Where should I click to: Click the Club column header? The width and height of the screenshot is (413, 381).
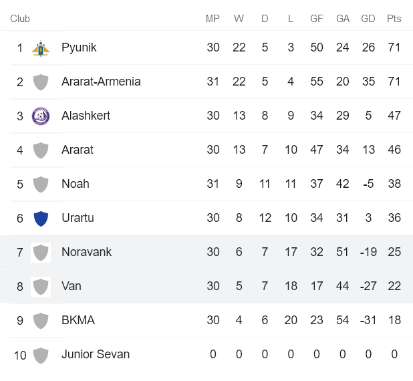(20, 19)
